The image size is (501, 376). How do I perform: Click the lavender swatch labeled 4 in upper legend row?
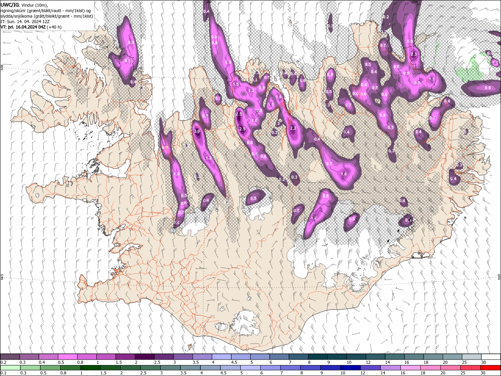[222, 357]
